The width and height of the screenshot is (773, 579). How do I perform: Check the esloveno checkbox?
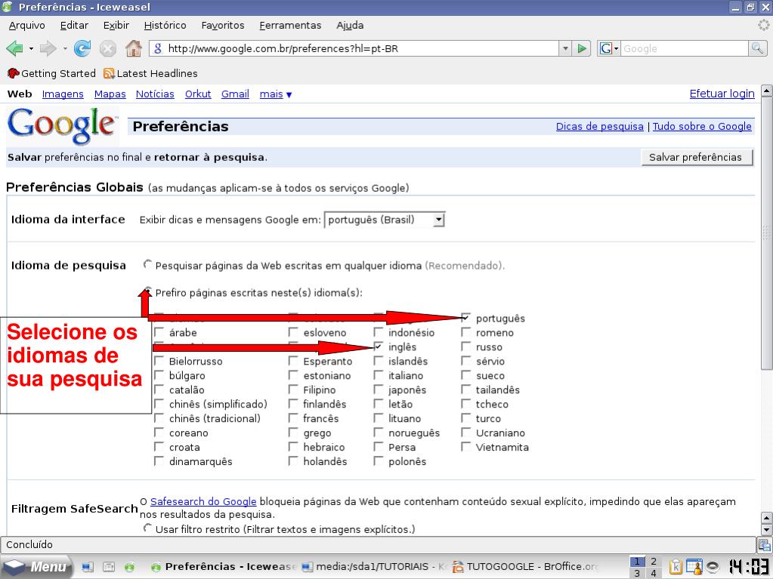[293, 332]
